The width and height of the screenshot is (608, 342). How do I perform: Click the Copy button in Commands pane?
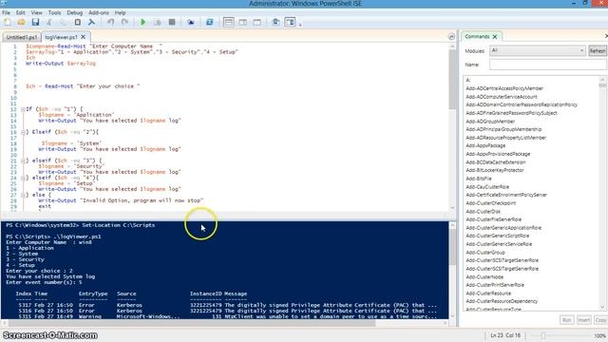600,320
